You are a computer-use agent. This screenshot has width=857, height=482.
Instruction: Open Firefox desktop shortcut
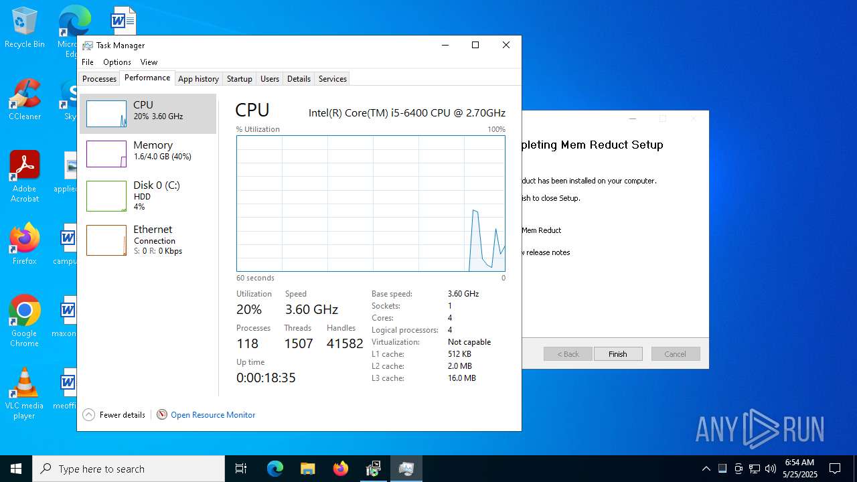24,244
